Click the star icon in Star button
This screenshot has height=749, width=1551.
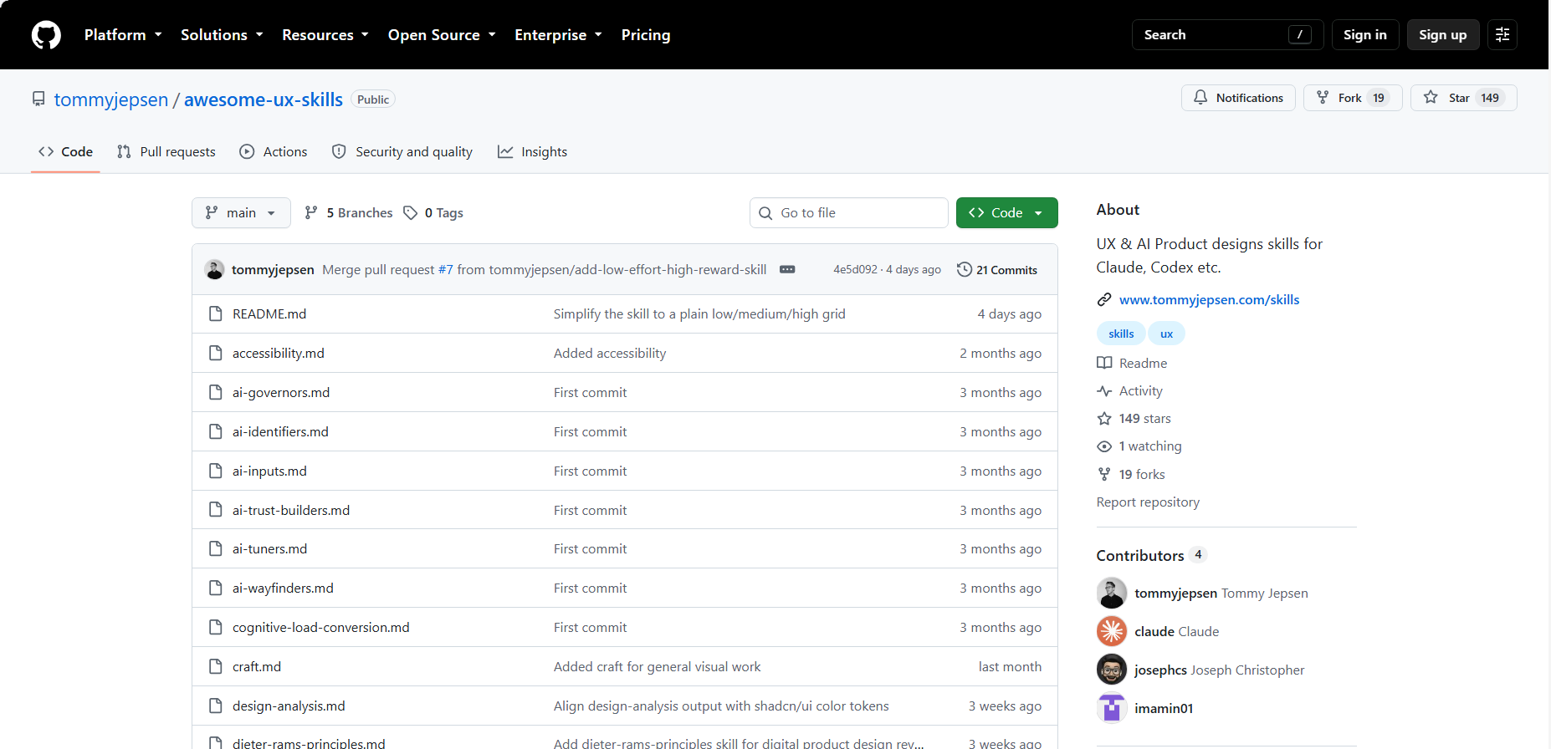tap(1431, 98)
